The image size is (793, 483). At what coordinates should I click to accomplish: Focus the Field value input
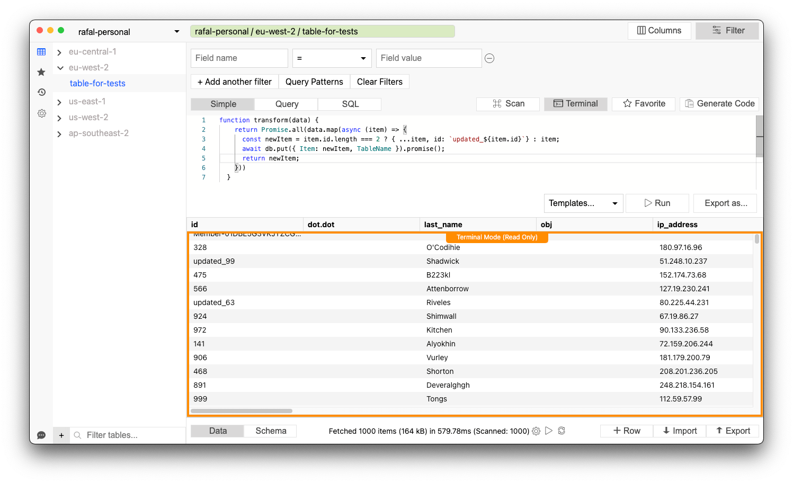pyautogui.click(x=429, y=58)
